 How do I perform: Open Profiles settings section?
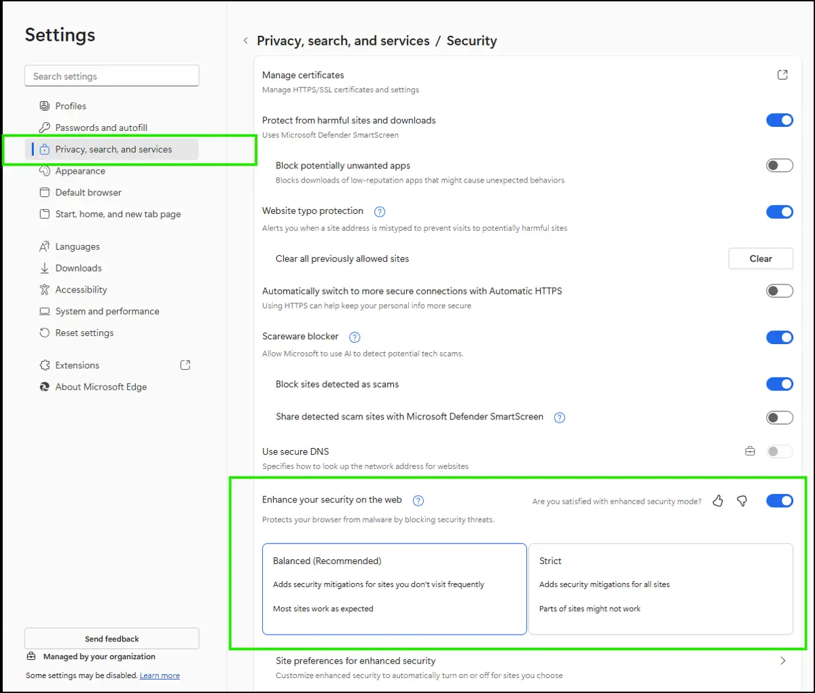pyautogui.click(x=112, y=106)
